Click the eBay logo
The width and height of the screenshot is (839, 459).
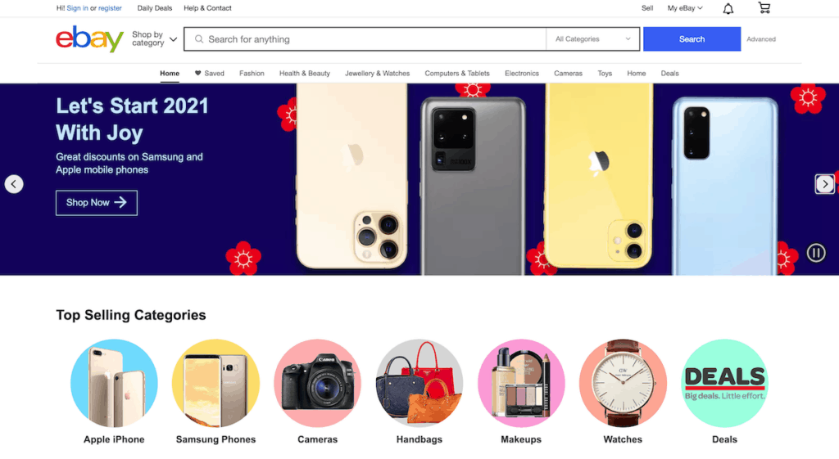(x=89, y=39)
